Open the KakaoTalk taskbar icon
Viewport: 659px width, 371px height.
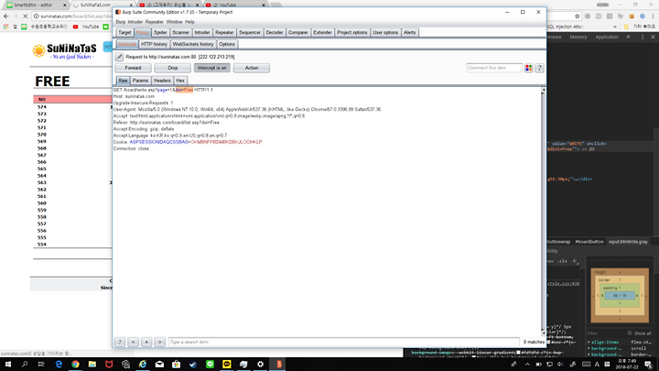tap(227, 365)
